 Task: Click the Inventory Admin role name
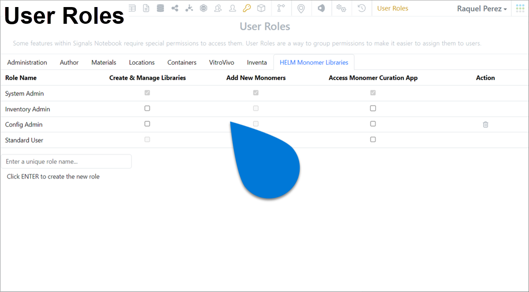click(x=28, y=109)
